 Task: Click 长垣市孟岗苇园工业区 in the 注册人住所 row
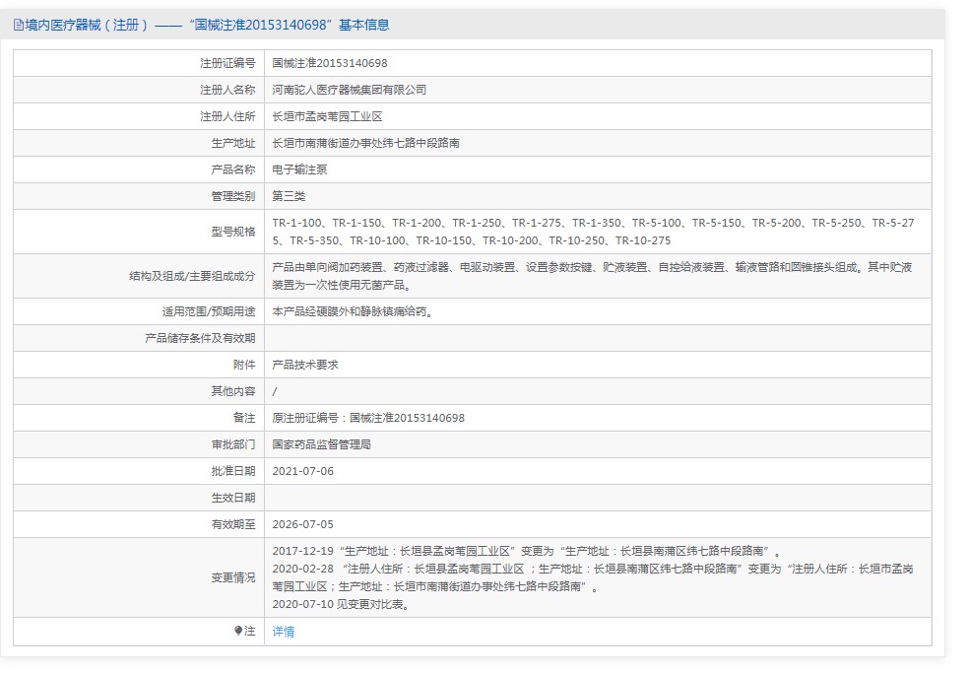327,116
